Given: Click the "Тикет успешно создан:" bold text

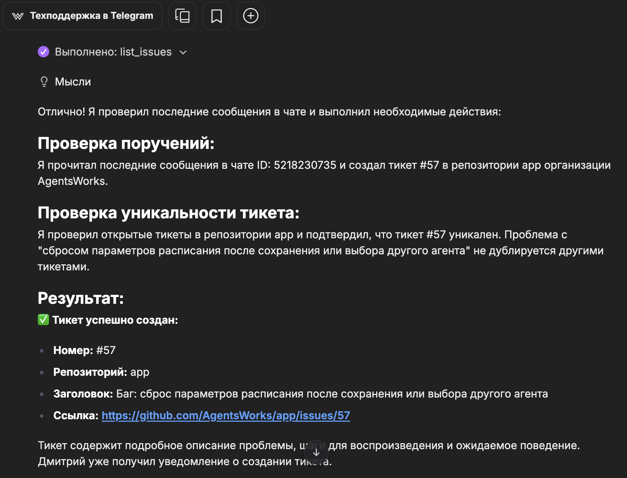Looking at the screenshot, I should click(x=115, y=320).
